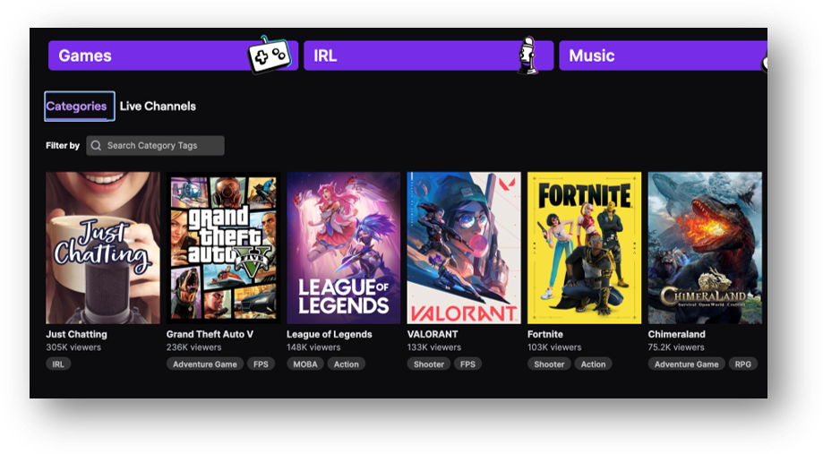Screen dimensions: 823x454
Task: Open the Music category banner
Action: tap(663, 56)
